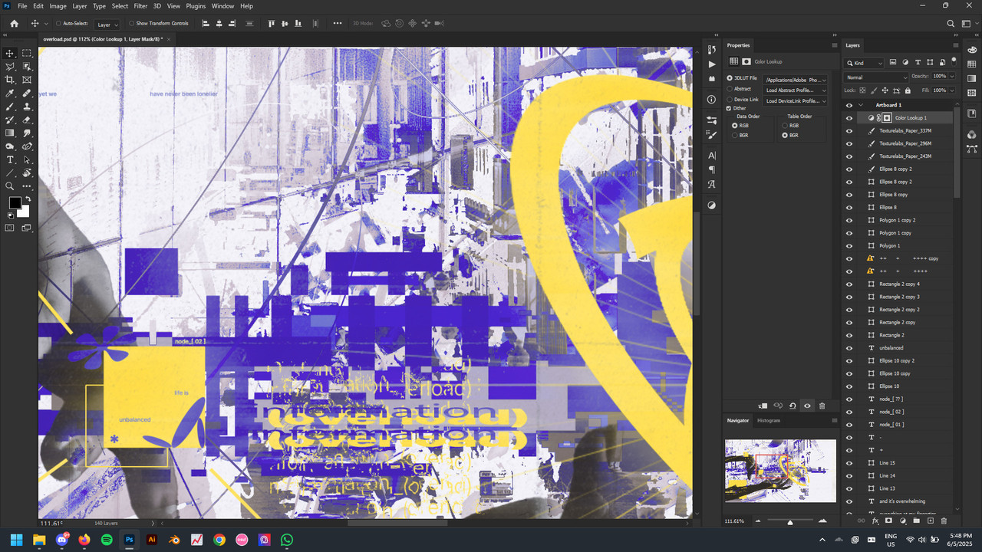Image resolution: width=982 pixels, height=552 pixels.
Task: Select the Path Selection tool
Action: pos(28,159)
